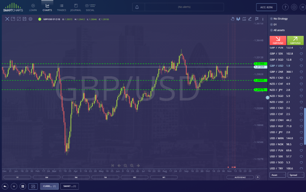Open the candlestick chart type selector
The width and height of the screenshot is (306, 192).
(x=238, y=19)
